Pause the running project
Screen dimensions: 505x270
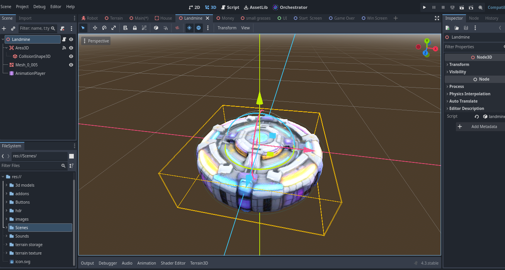pos(434,7)
